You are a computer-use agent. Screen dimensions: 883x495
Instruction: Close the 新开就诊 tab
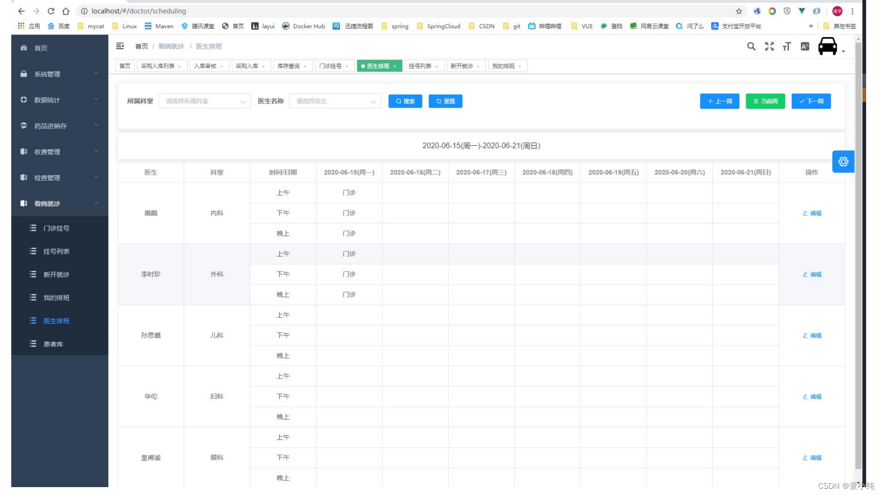(x=479, y=66)
